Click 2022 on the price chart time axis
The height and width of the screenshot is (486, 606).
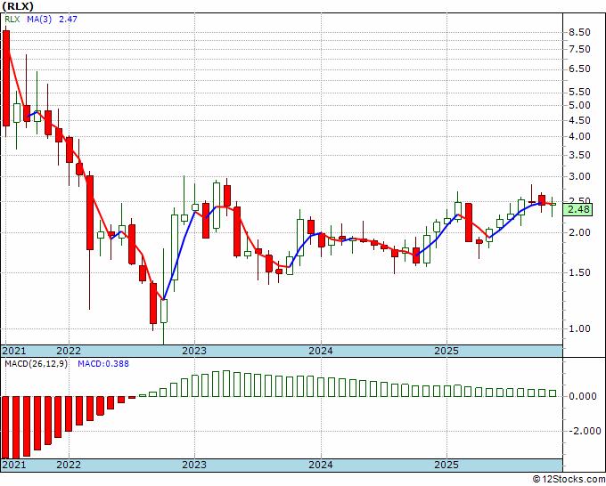pyautogui.click(x=69, y=351)
